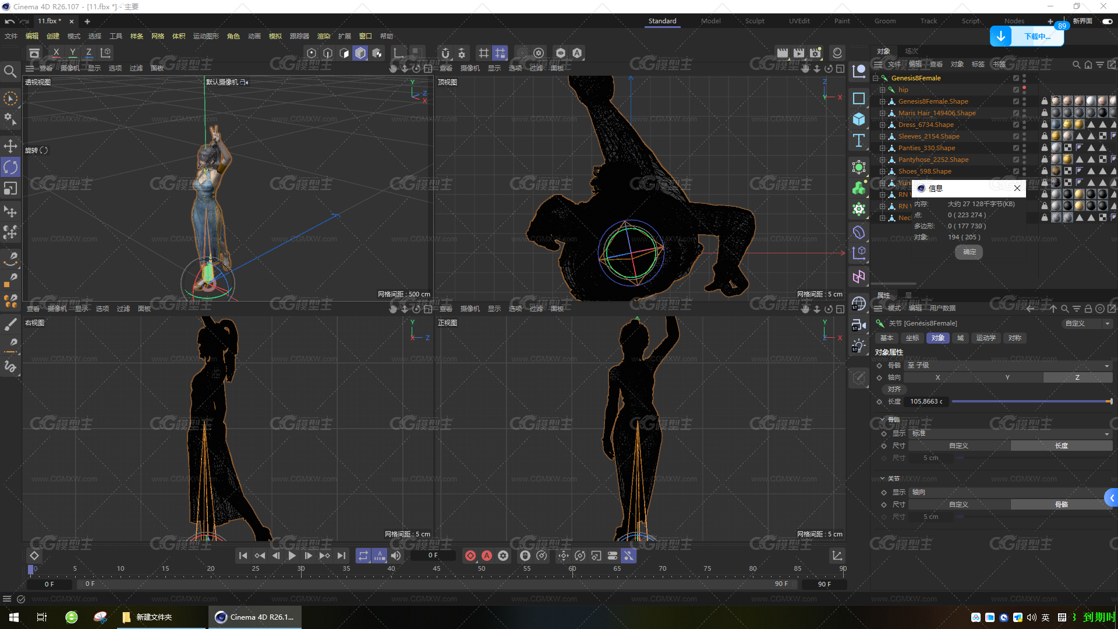Toggle the coordinate system mode icon

coord(105,53)
